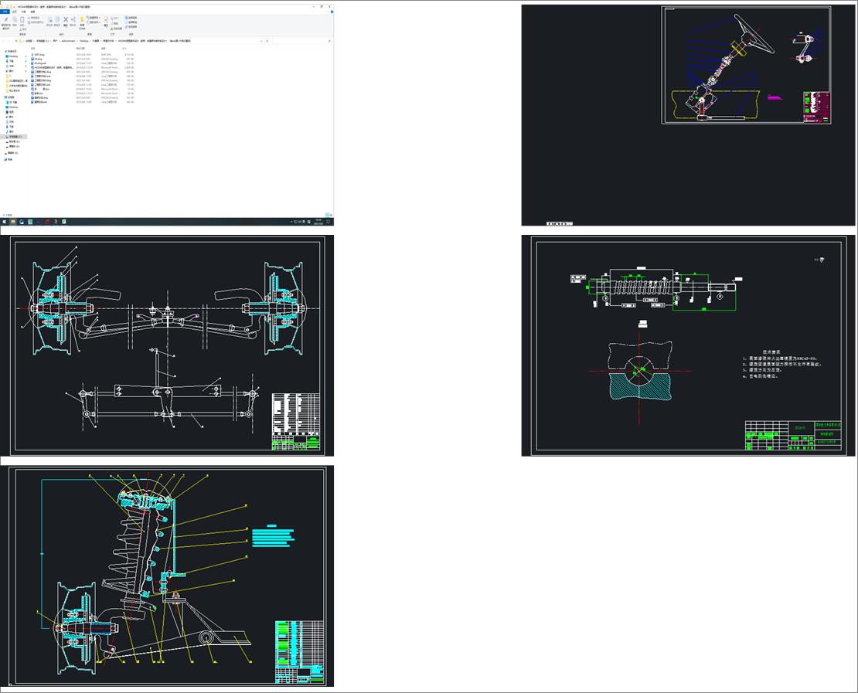Open the blue File tab in Explorer
The width and height of the screenshot is (858, 693).
(5, 12)
